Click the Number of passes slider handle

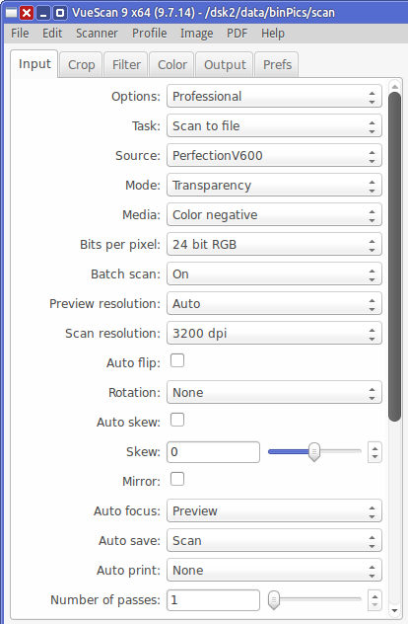274,600
